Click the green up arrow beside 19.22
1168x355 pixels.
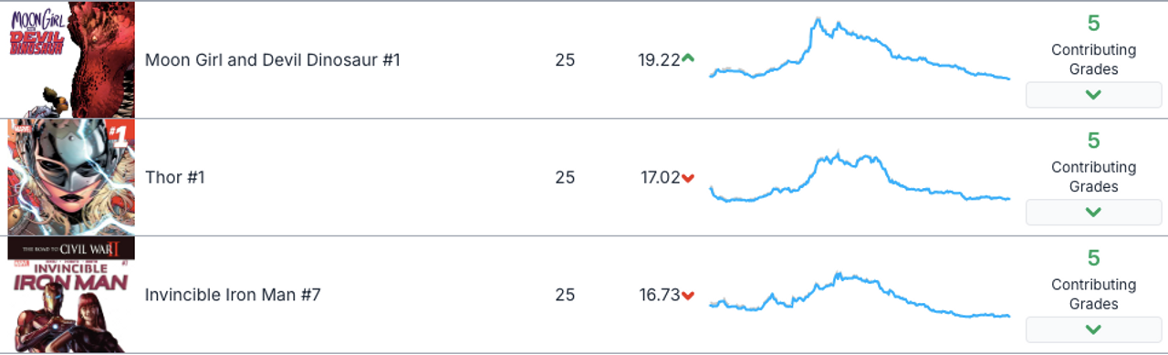point(688,59)
